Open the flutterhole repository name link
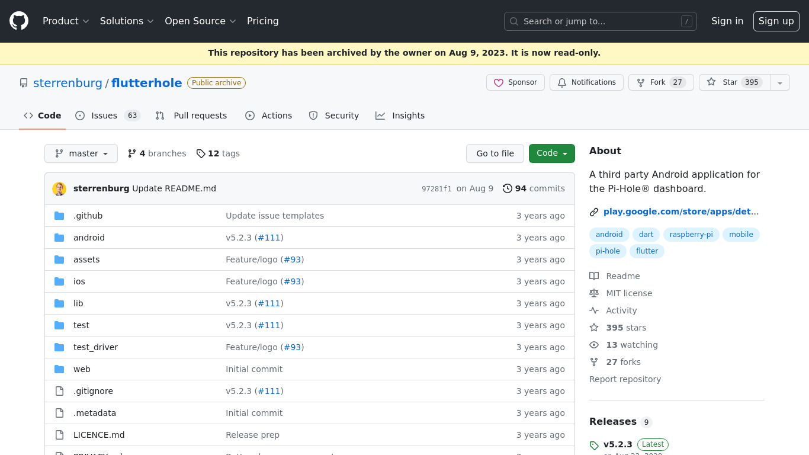The width and height of the screenshot is (809, 455). (147, 83)
